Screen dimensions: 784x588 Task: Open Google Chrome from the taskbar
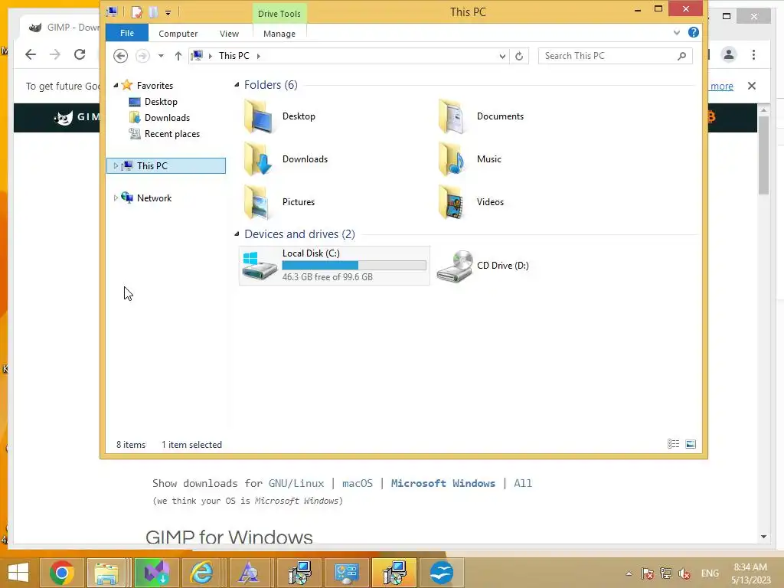pos(62,573)
